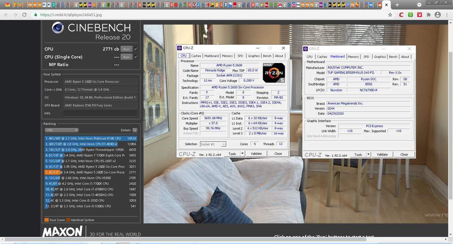Select ranking row Threadripper 1950X
The width and height of the screenshot is (453, 244).
pos(91,150)
